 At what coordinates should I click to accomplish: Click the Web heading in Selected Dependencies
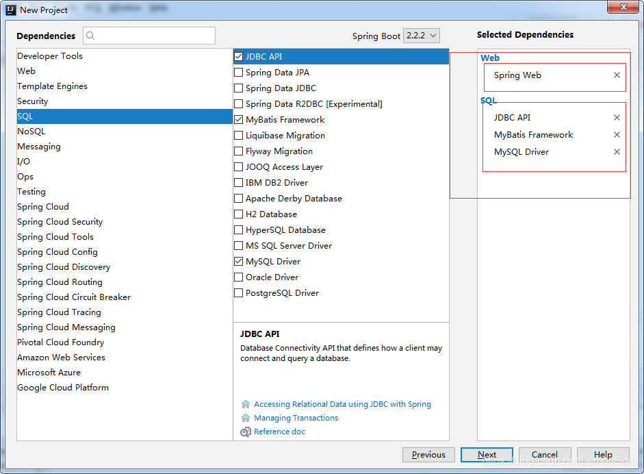(490, 58)
